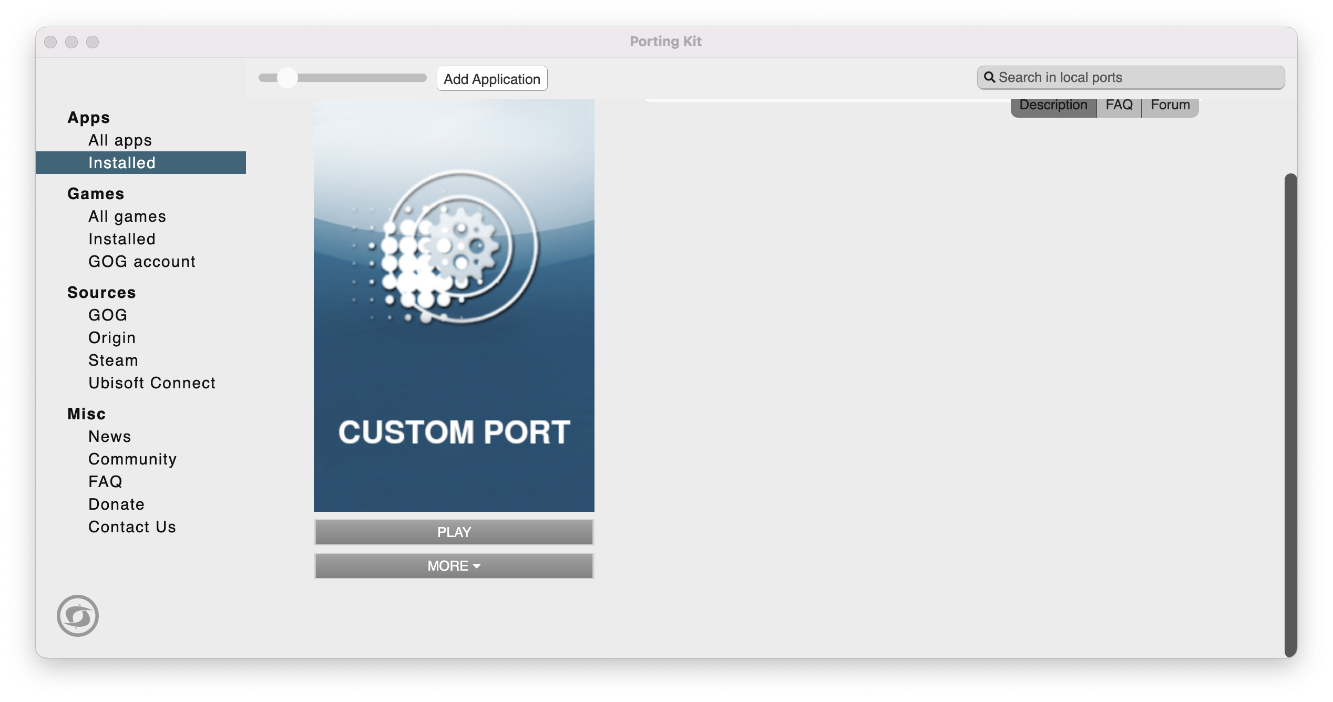Open the Origin source
Viewport: 1333px width, 702px height.
112,338
